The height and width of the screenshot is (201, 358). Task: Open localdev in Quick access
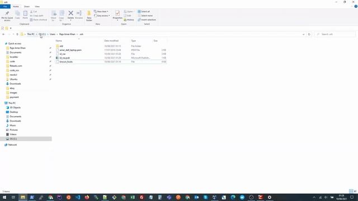(x=13, y=57)
